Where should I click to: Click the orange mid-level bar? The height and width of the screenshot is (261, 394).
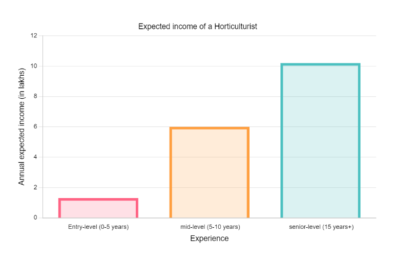pos(210,172)
